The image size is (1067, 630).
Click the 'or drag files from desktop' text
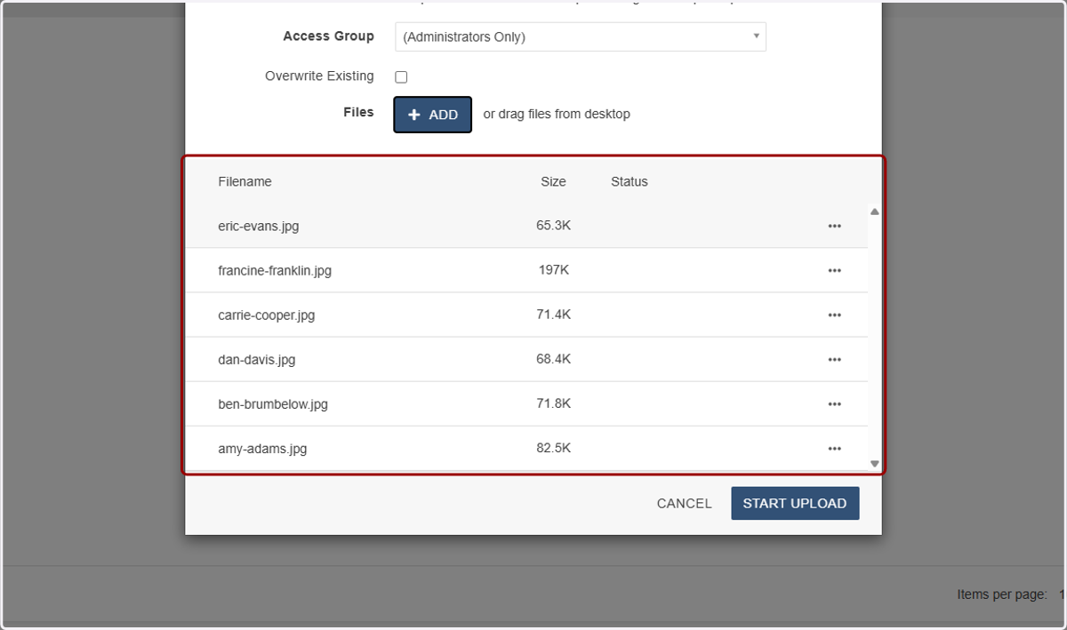[x=557, y=114]
